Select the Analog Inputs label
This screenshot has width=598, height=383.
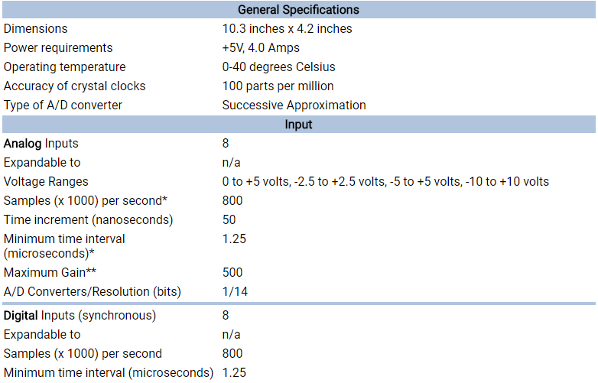(x=41, y=144)
